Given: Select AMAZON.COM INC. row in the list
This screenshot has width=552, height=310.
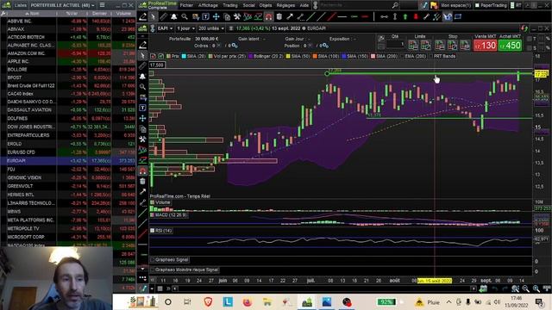Looking at the screenshot, I should (67, 53).
